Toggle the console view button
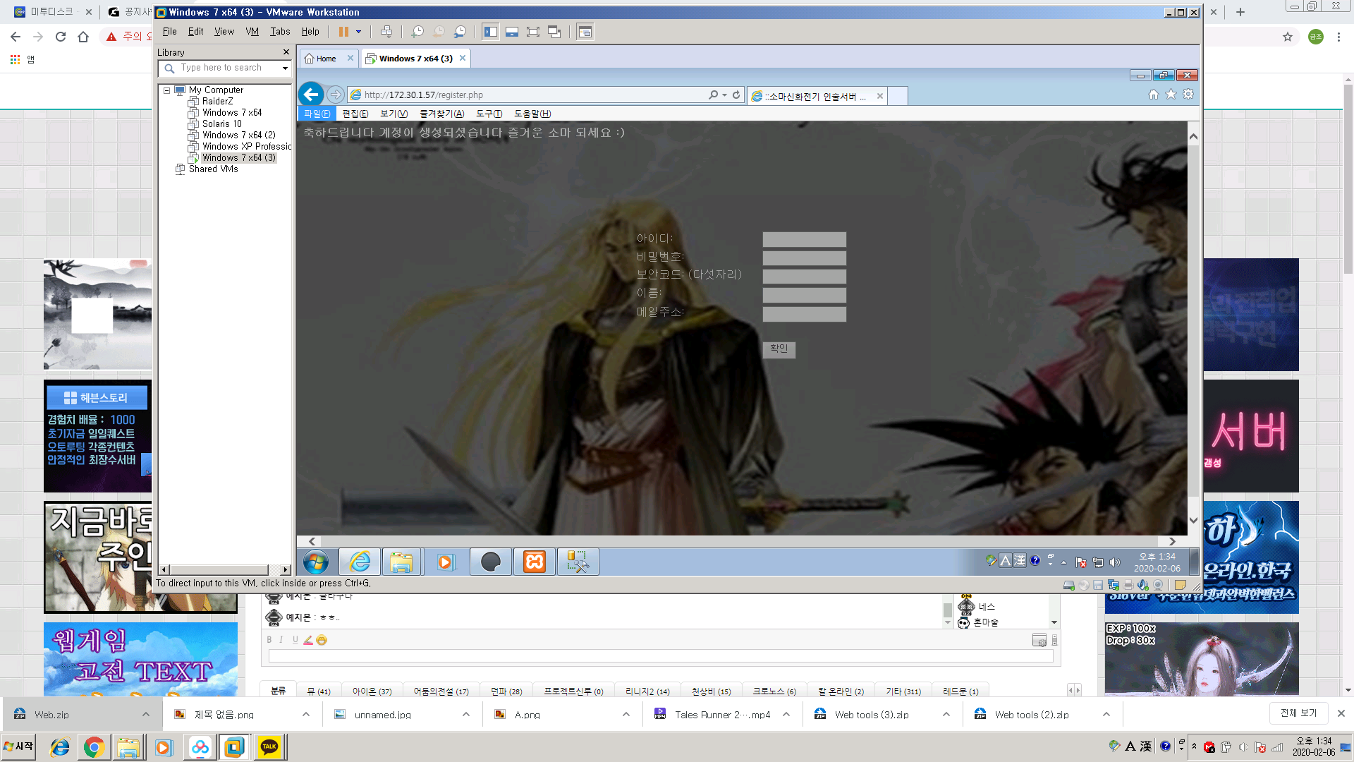Screen dimensions: 1354x762 pos(585,32)
